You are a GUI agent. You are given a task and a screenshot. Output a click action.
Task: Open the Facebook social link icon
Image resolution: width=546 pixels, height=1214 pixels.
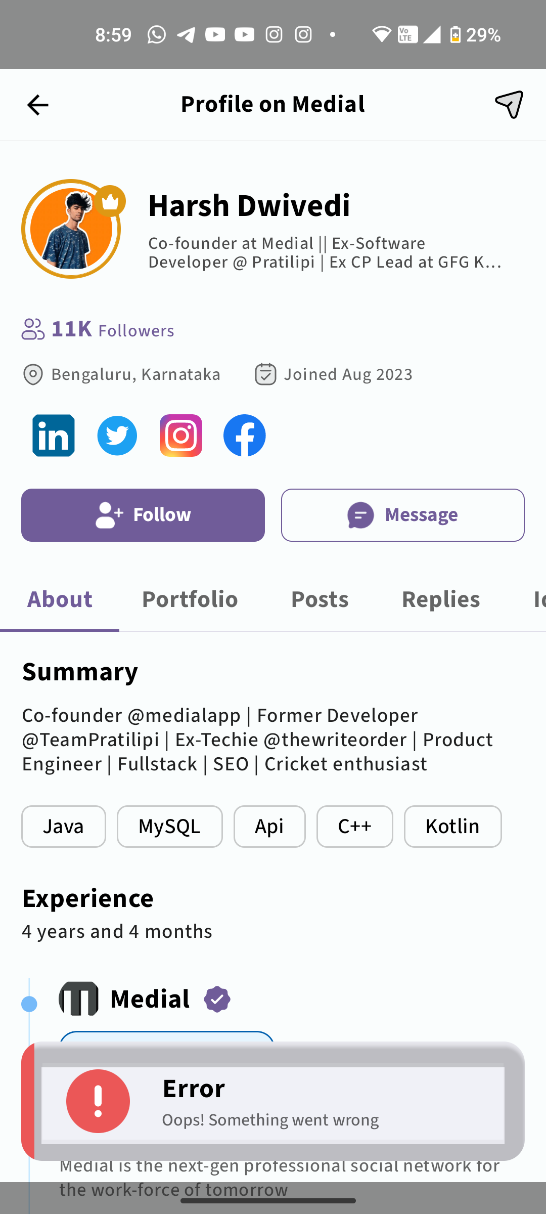[245, 436]
